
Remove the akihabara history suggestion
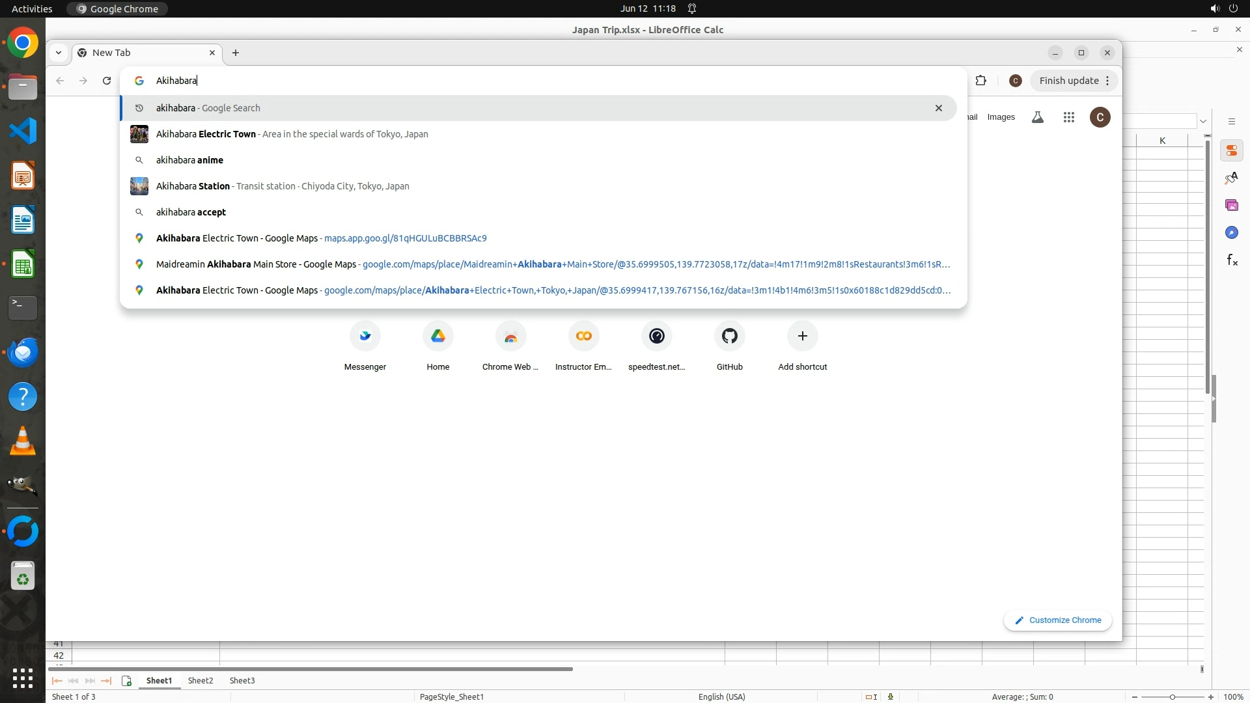pyautogui.click(x=938, y=108)
